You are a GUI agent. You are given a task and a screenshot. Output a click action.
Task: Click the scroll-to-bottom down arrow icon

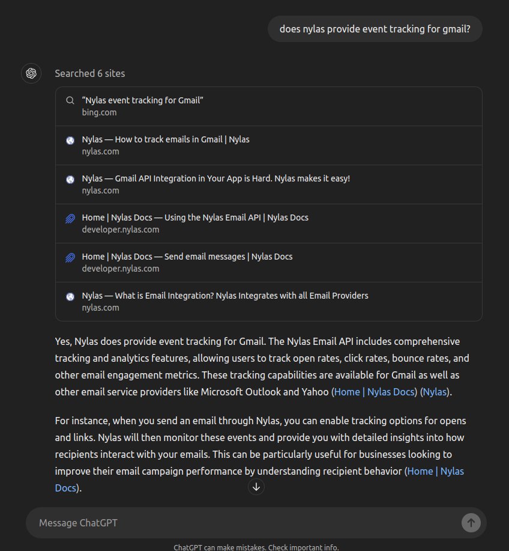click(x=256, y=487)
